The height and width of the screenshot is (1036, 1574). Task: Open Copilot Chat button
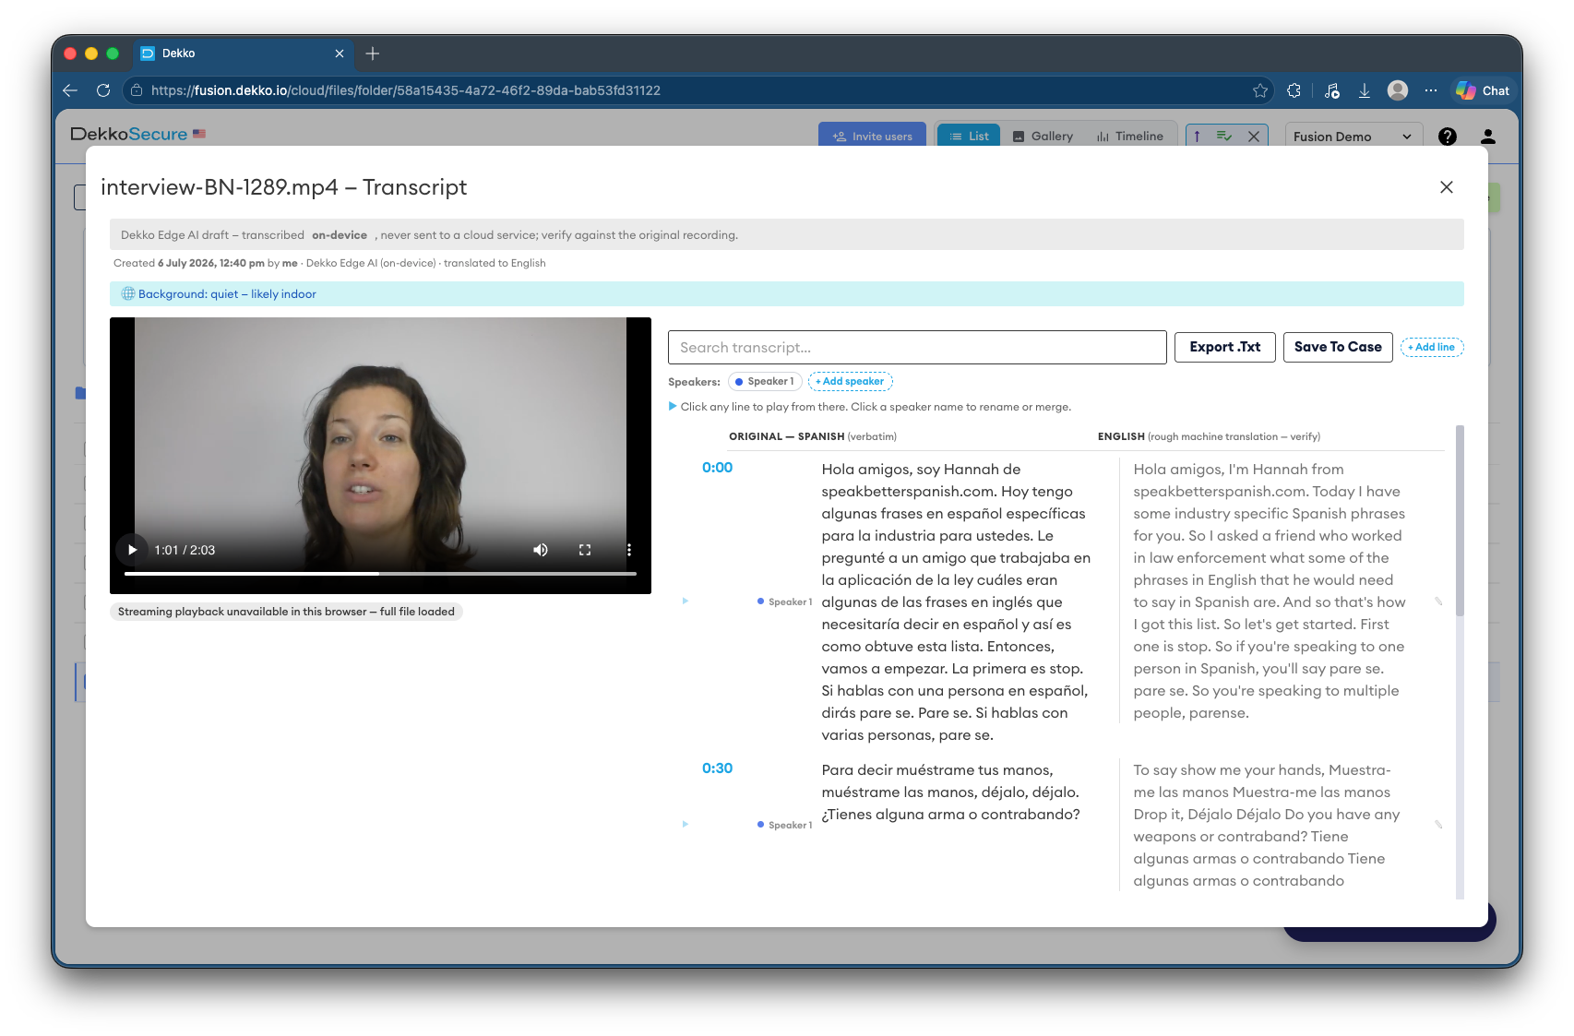point(1483,90)
